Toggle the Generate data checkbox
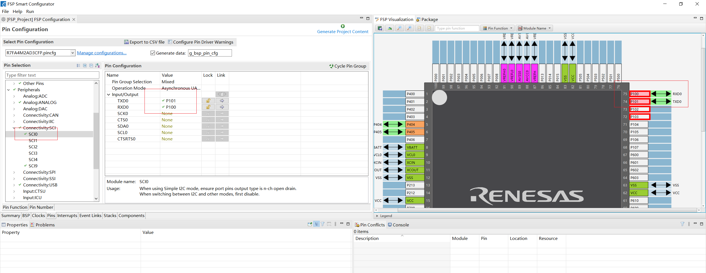Image resolution: width=706 pixels, height=273 pixels. coord(153,53)
